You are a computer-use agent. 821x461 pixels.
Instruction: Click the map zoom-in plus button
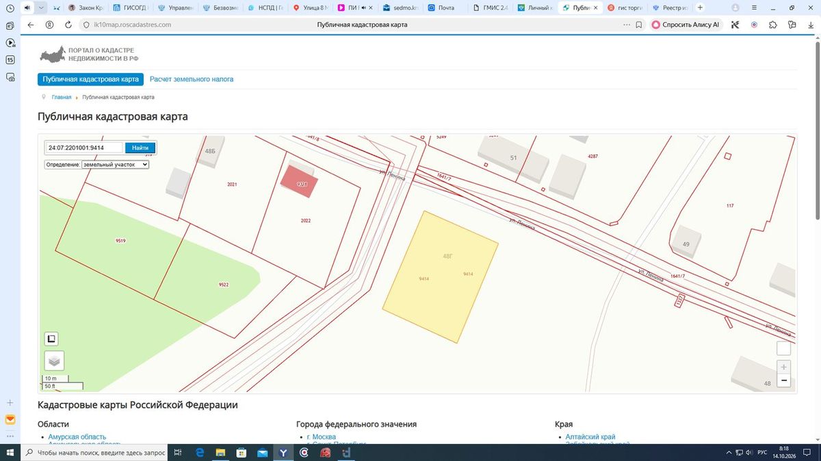click(783, 367)
